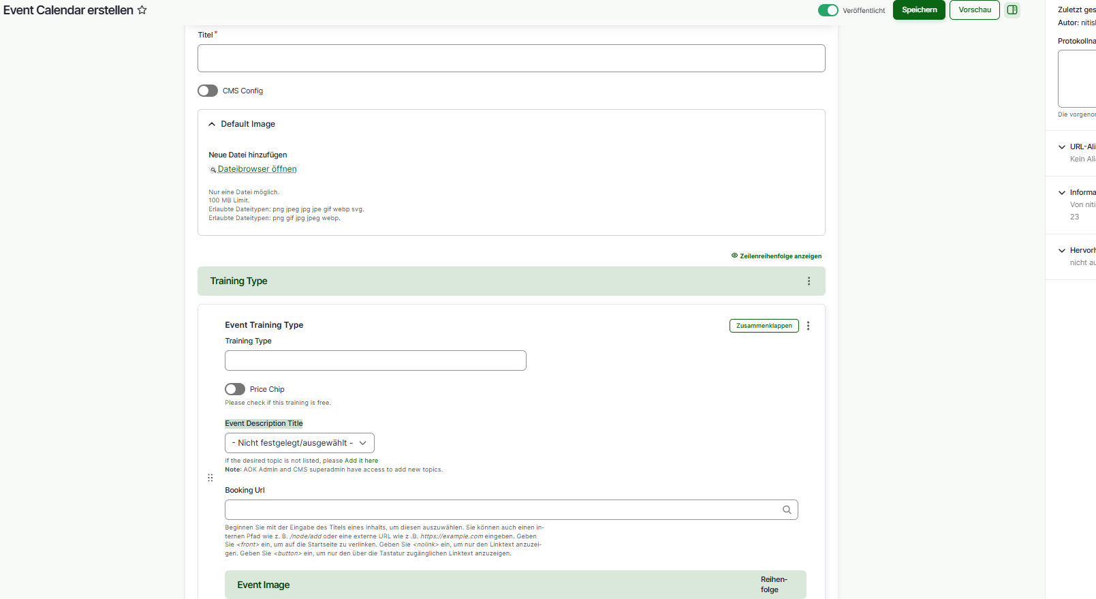Viewport: 1096px width, 599px height.
Task: Star the Event Calendar erstellen page
Action: pyautogui.click(x=142, y=10)
